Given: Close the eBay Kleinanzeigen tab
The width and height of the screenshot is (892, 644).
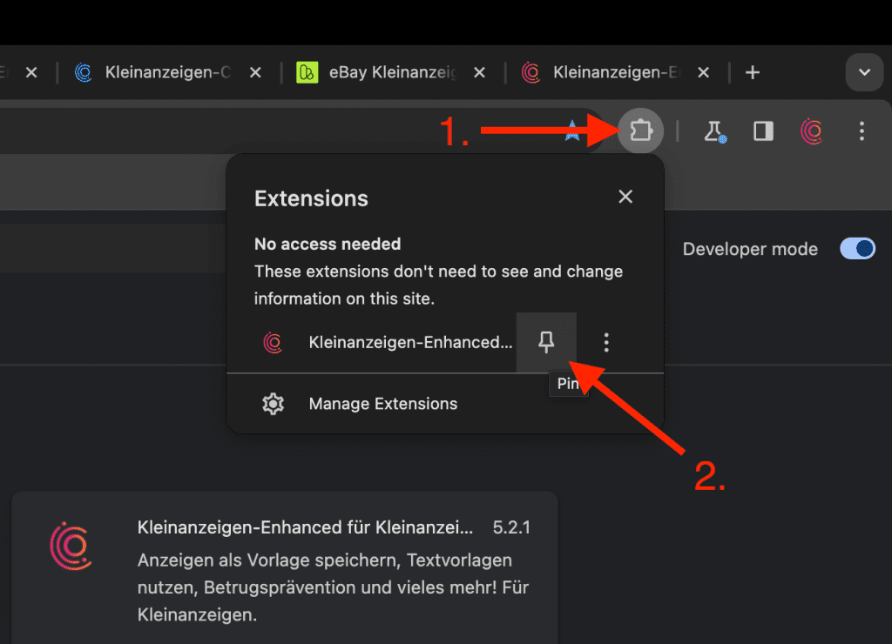Looking at the screenshot, I should [480, 73].
